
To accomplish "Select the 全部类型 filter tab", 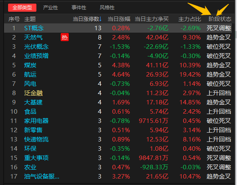I will (22, 8).
